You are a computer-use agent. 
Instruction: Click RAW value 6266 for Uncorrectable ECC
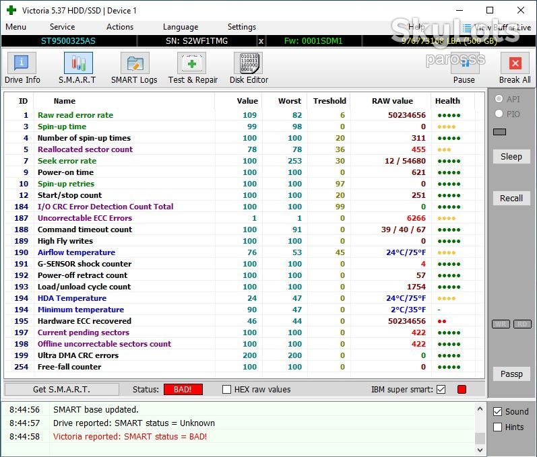click(x=416, y=218)
